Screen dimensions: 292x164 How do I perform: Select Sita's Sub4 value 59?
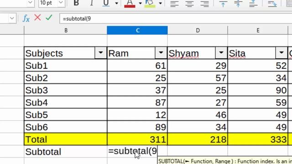click(258, 102)
